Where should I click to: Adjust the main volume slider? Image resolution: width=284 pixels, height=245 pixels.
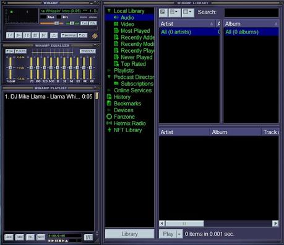point(51,24)
